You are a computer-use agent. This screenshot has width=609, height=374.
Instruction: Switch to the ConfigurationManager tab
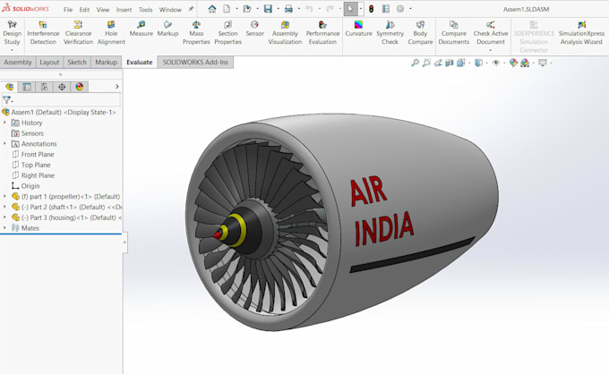point(45,87)
